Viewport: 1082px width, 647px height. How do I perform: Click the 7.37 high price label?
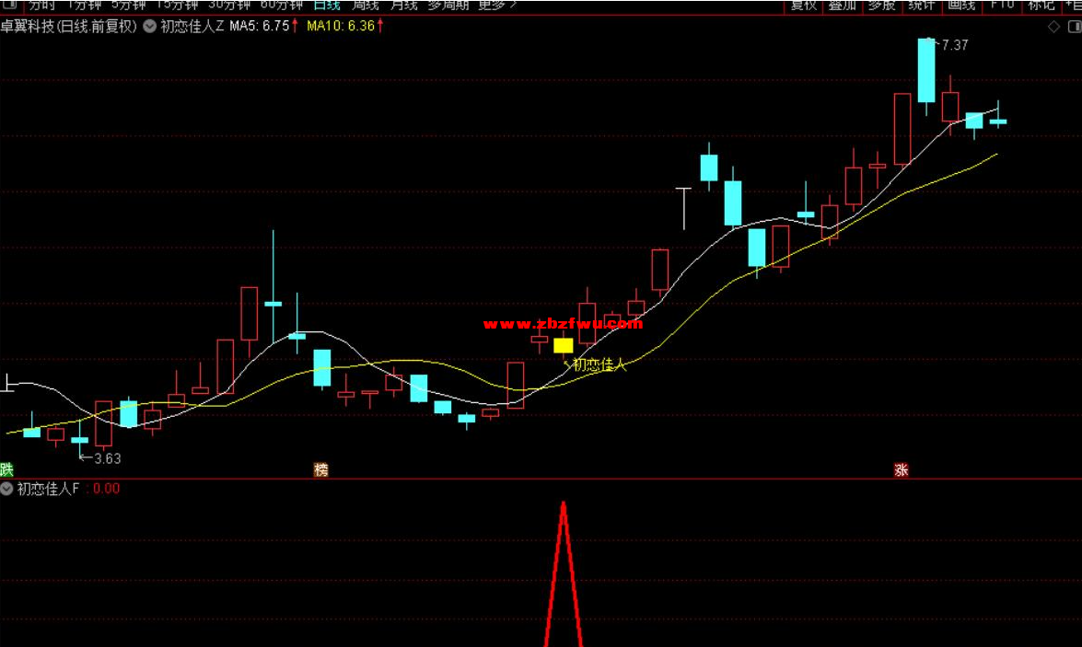(x=955, y=45)
